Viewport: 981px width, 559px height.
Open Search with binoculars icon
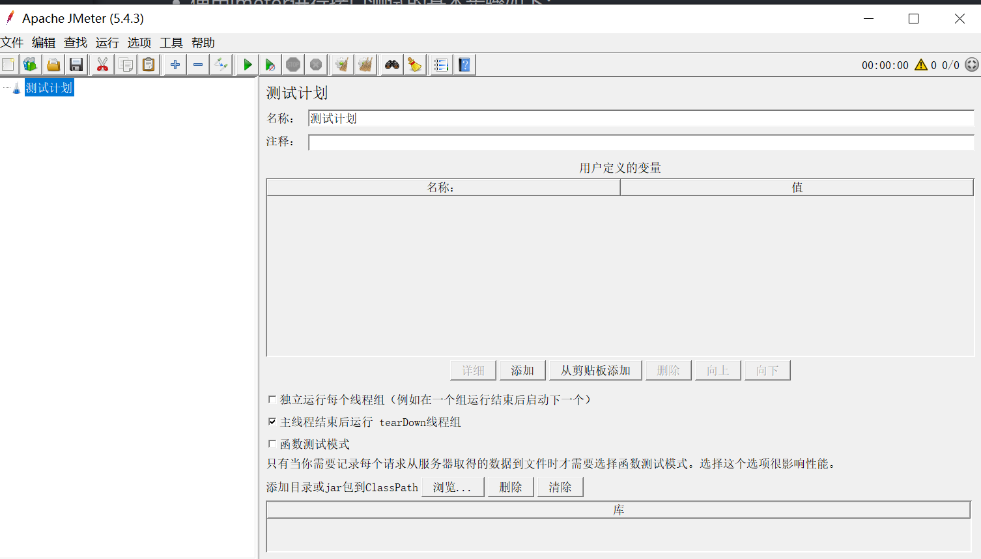pos(391,64)
